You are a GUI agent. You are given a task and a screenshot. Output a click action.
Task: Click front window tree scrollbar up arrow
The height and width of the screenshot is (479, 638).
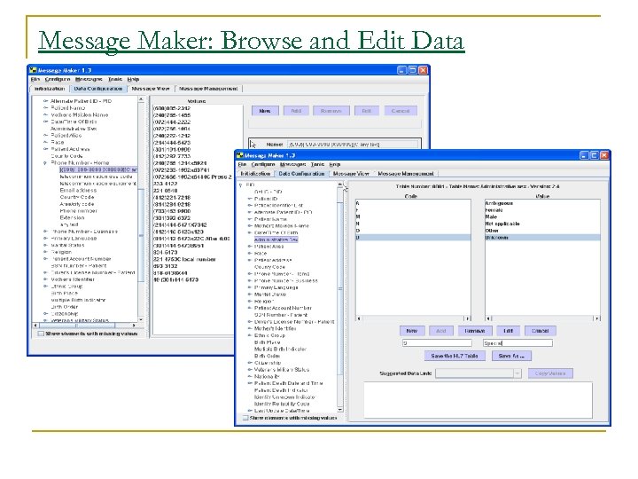coord(339,185)
